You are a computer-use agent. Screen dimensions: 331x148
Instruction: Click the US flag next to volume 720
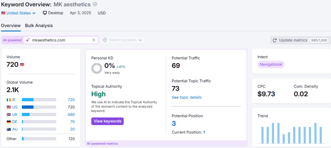point(22,64)
